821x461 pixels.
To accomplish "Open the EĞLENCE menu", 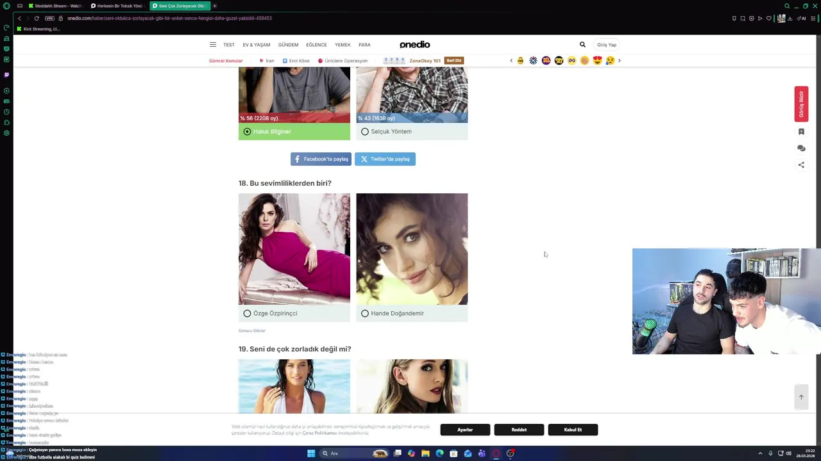I will pos(316,45).
